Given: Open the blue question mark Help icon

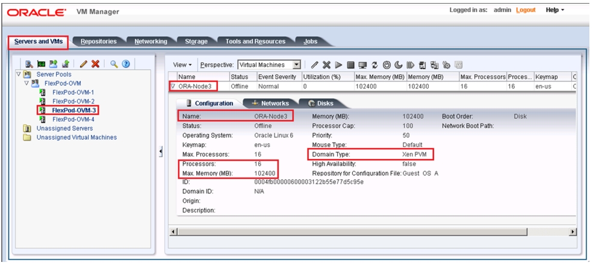Looking at the screenshot, I should [126, 64].
